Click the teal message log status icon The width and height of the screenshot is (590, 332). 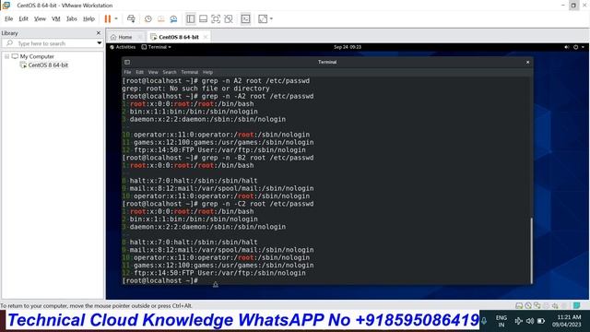[x=576, y=305]
